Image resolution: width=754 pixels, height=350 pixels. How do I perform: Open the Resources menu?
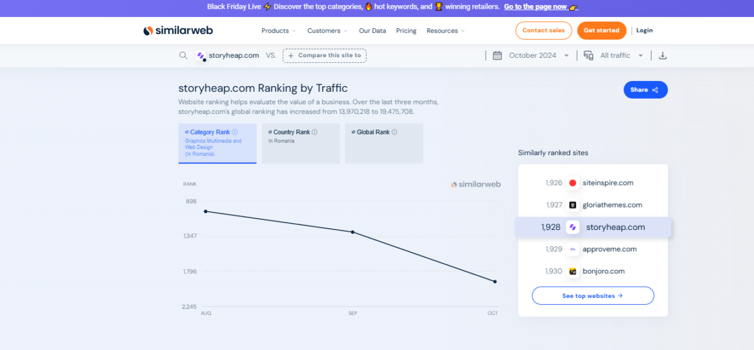pos(445,31)
